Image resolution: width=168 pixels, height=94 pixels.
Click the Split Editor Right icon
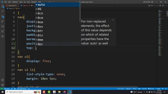tap(163, 5)
